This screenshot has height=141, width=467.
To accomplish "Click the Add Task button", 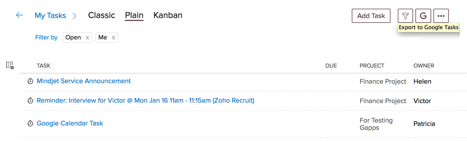I will (371, 16).
